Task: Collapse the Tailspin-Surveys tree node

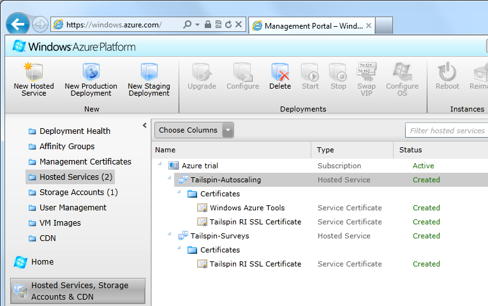Action: pos(169,233)
